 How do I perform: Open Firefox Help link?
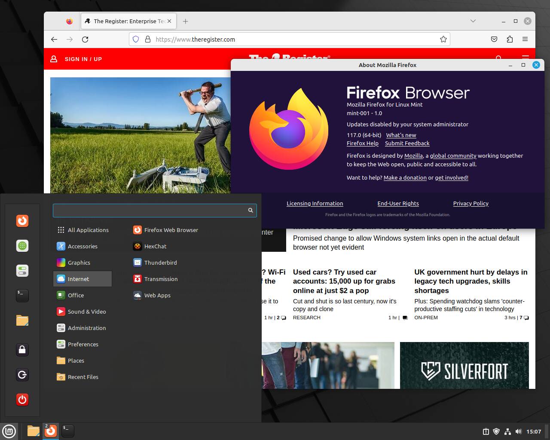tap(363, 144)
